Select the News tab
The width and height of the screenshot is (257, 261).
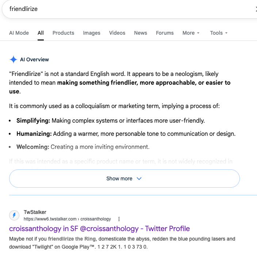[141, 33]
